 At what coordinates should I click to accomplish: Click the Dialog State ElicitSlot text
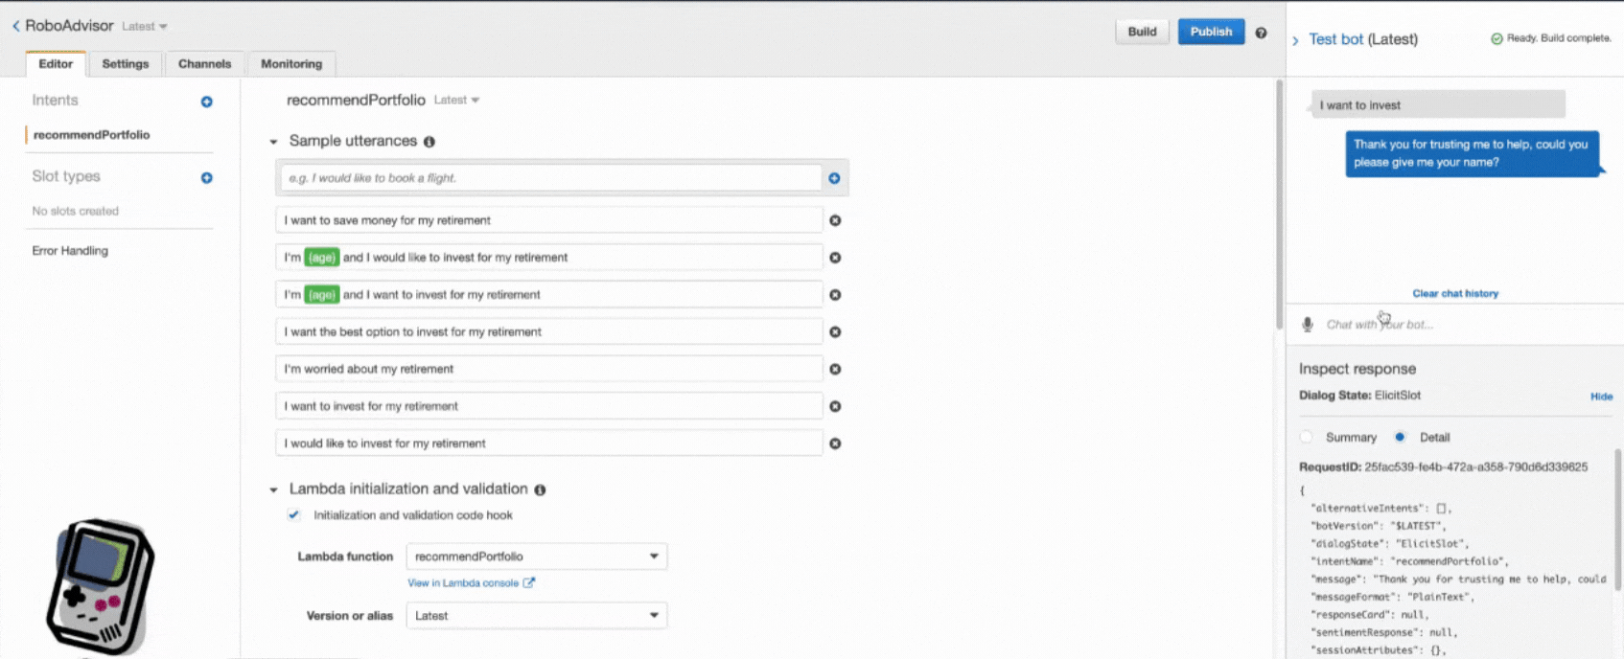point(1359,396)
